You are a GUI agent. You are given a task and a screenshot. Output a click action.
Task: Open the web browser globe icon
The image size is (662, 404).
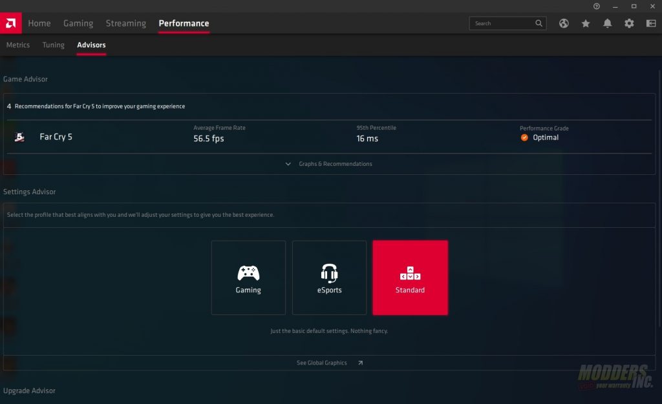tap(564, 23)
